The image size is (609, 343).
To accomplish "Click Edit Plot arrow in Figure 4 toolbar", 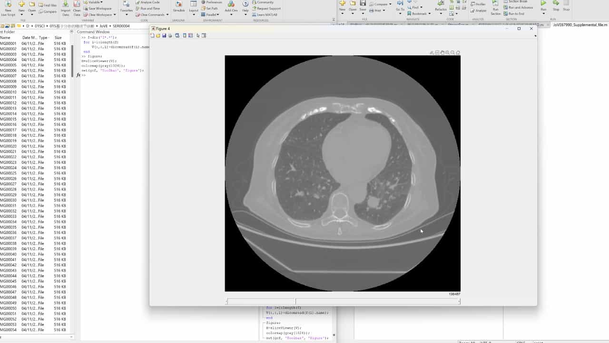I will 198,36.
